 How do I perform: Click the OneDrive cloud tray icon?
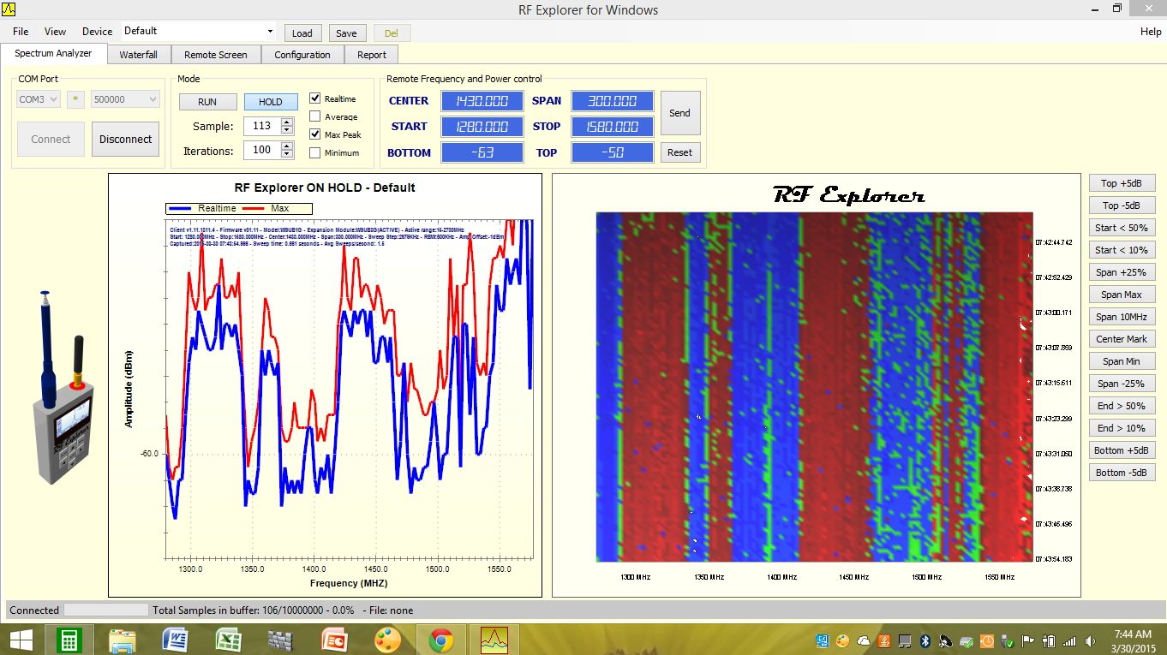coord(863,640)
